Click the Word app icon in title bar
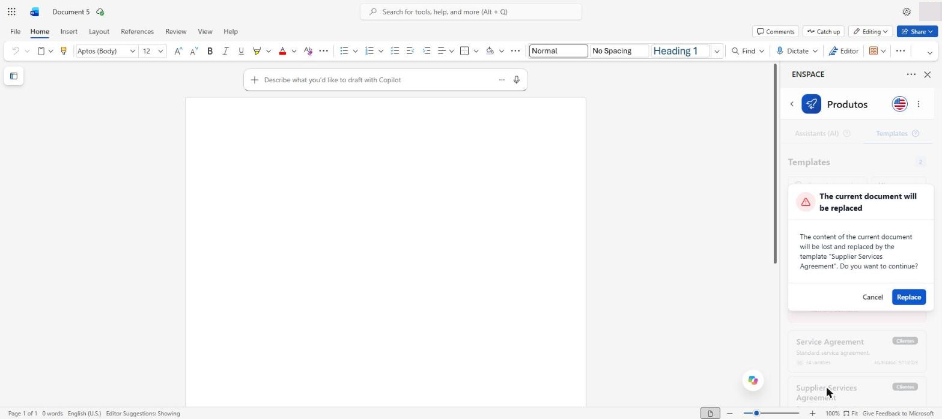The height and width of the screenshot is (419, 942). click(x=35, y=11)
